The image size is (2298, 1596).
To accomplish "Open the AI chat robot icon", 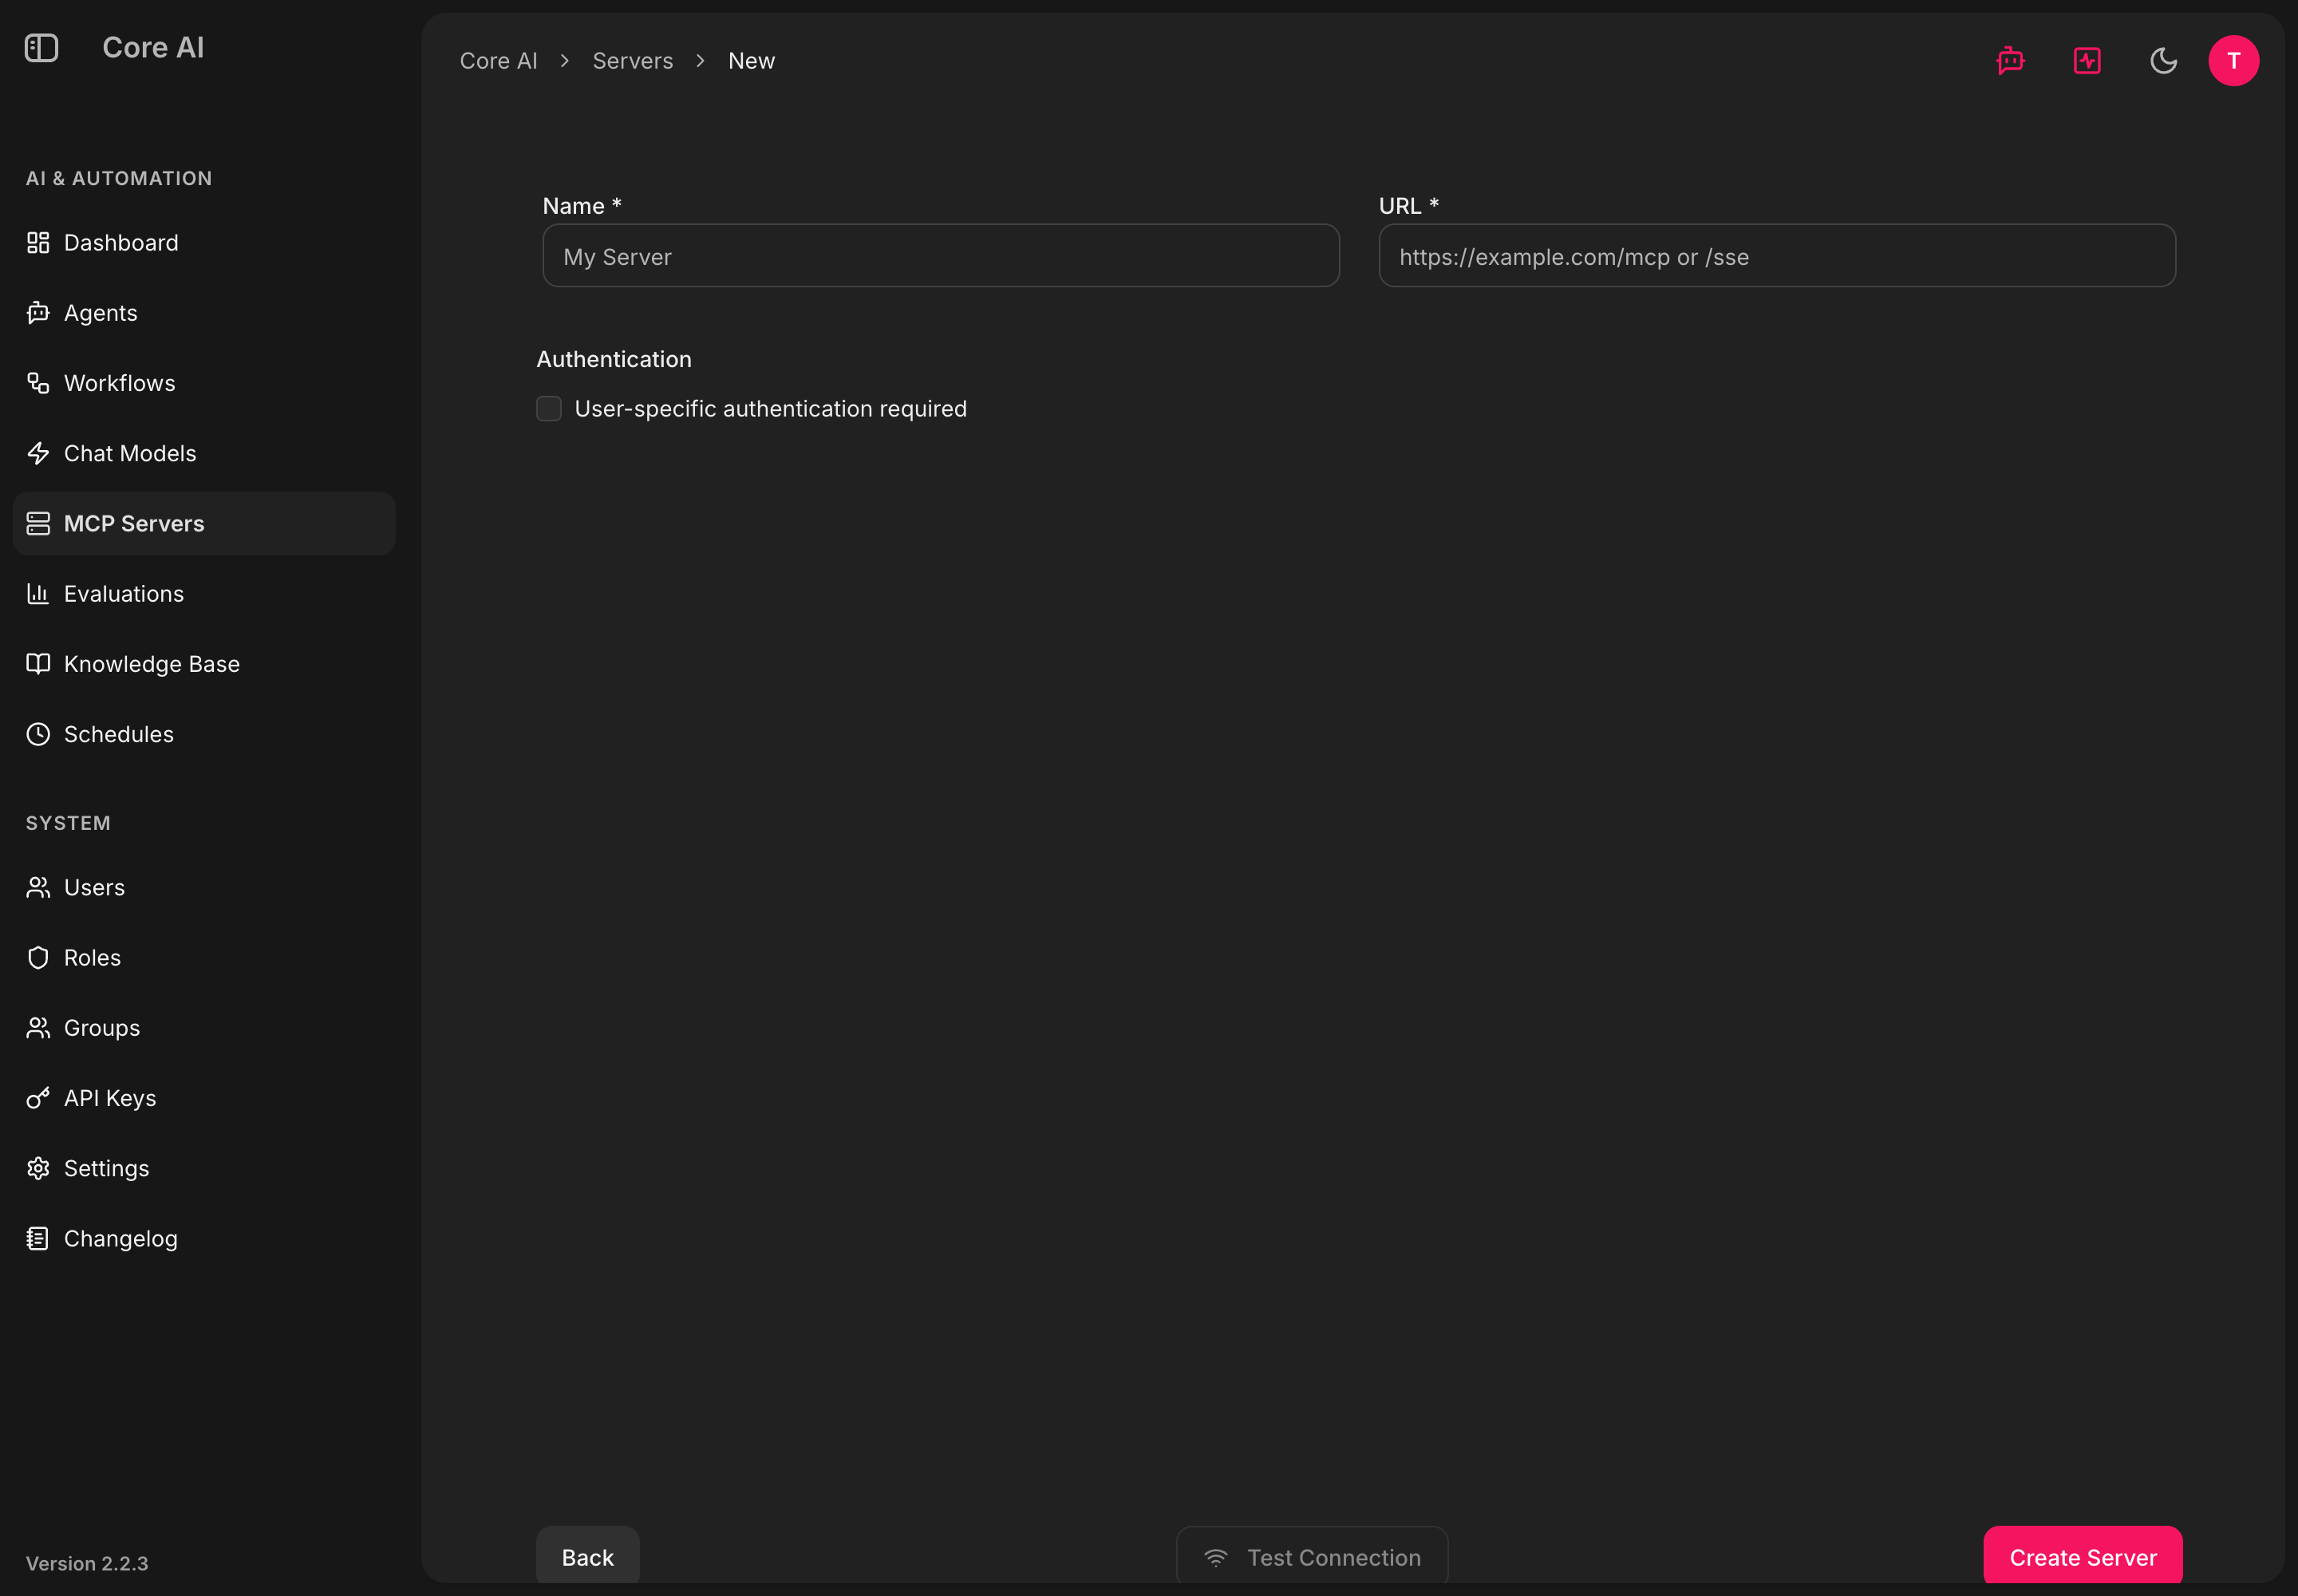I will pos(2010,61).
